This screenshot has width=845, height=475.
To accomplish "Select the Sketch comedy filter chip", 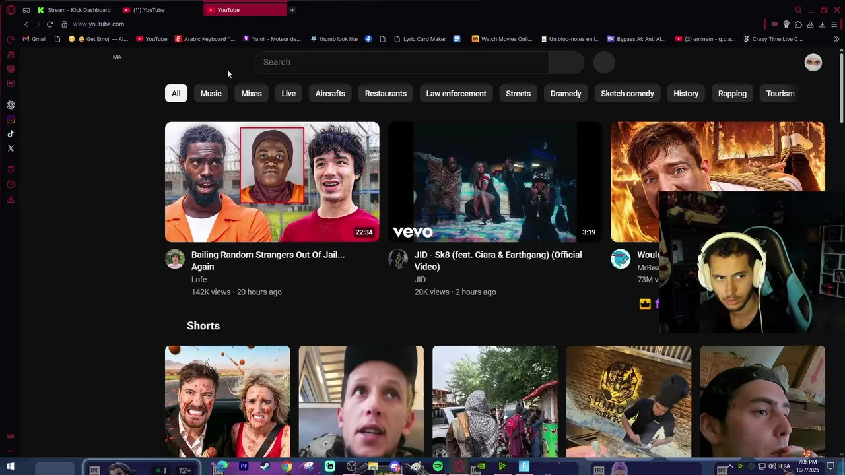I will (x=627, y=94).
